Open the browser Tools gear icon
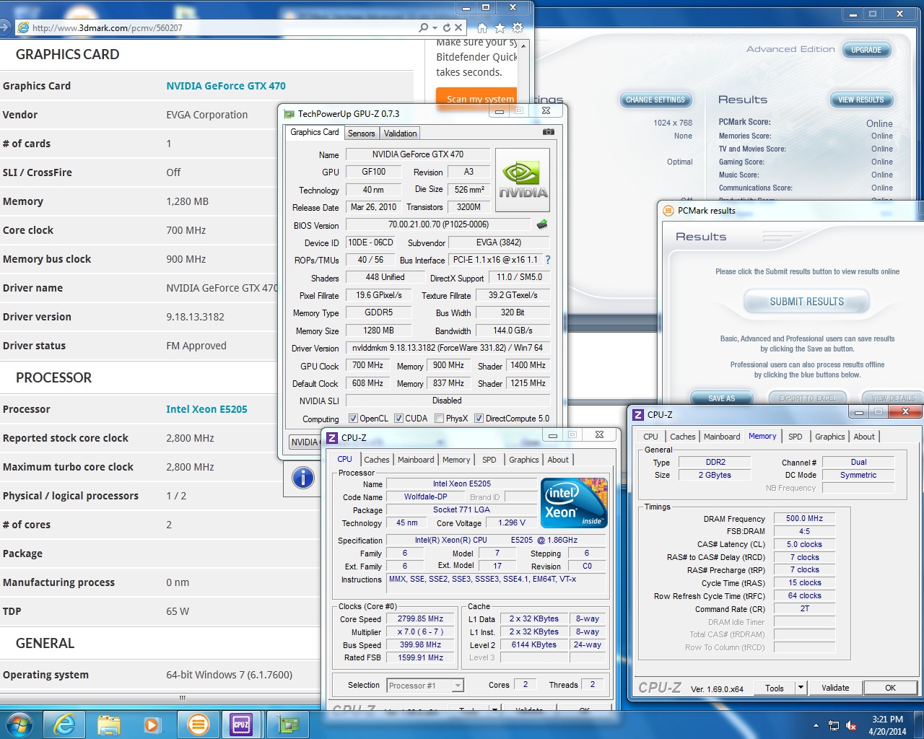Screen dimensions: 924x739 click(518, 27)
